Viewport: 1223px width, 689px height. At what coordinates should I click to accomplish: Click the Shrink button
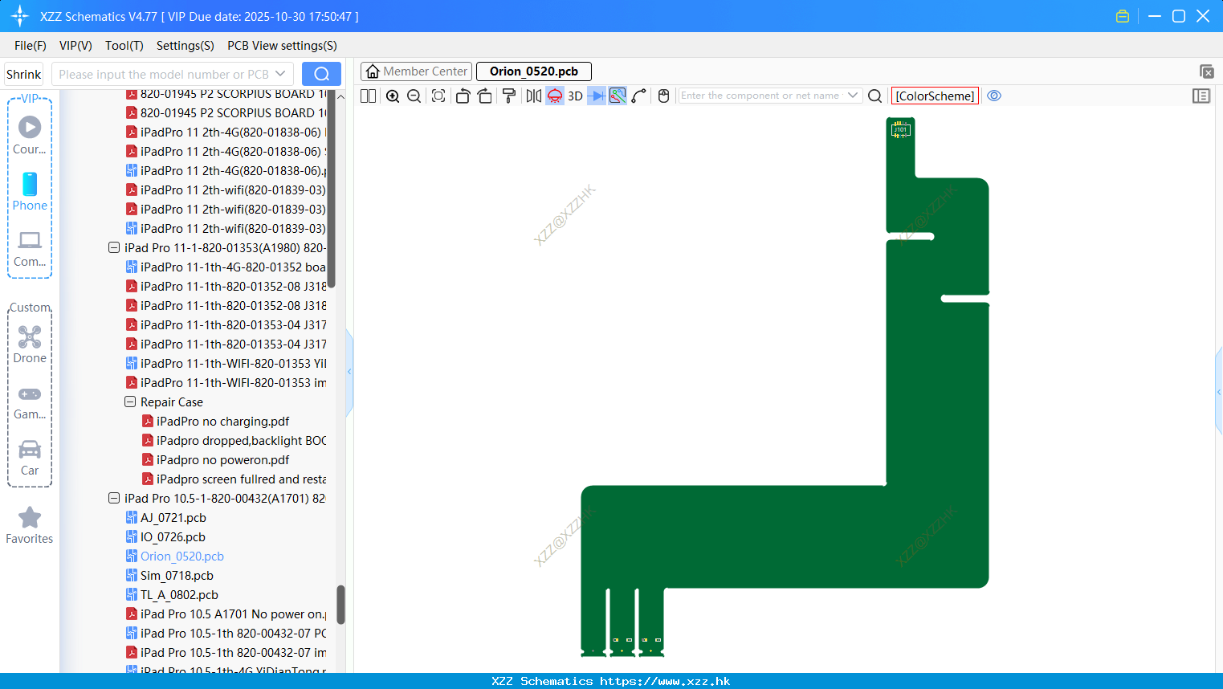point(23,74)
